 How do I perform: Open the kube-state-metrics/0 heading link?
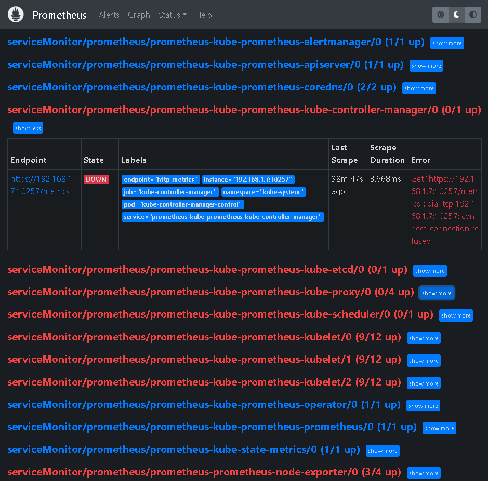coord(183,450)
